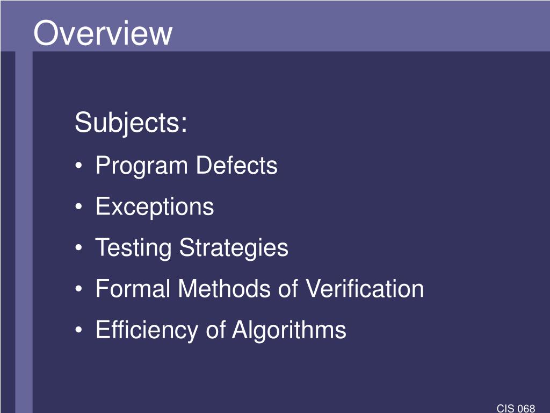Click the Overview slide title
This screenshot has height=413, width=550.
point(103,33)
